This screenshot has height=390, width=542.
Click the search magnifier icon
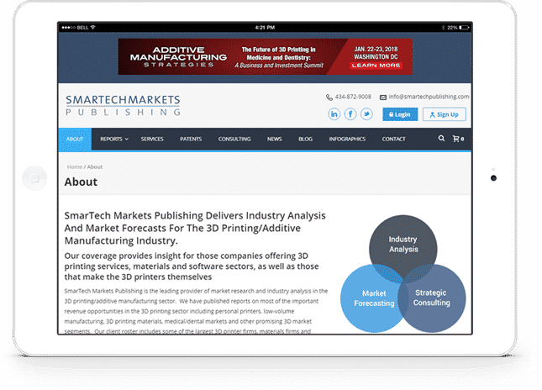(441, 139)
